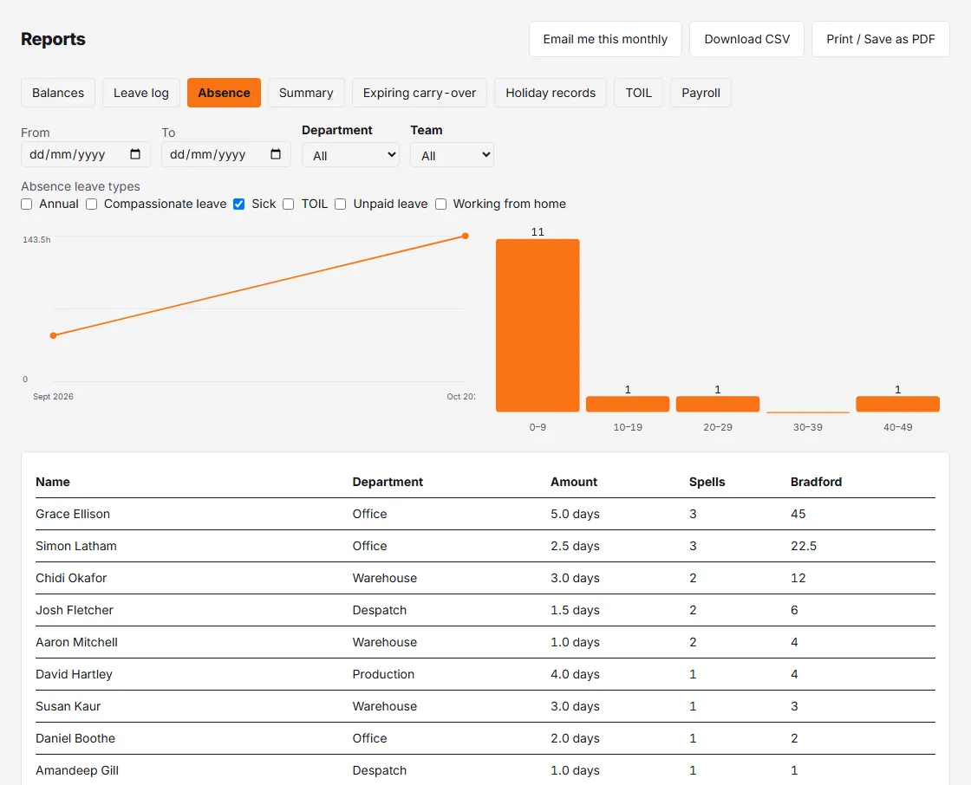Open the To date calendar picker icon
Image resolution: width=971 pixels, height=785 pixels.
tap(276, 154)
